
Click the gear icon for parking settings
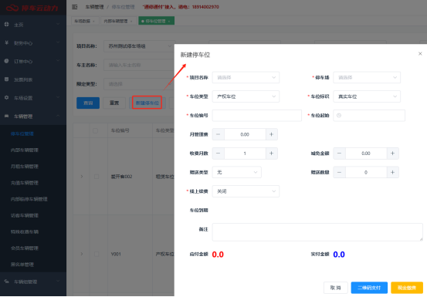tap(6, 97)
